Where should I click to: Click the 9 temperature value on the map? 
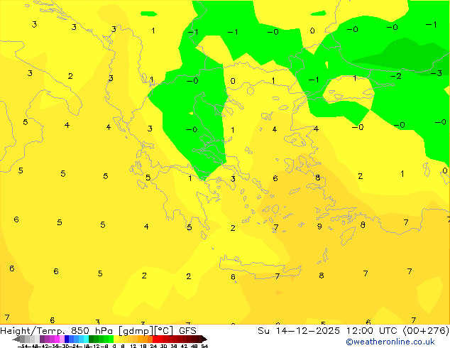tap(319, 227)
